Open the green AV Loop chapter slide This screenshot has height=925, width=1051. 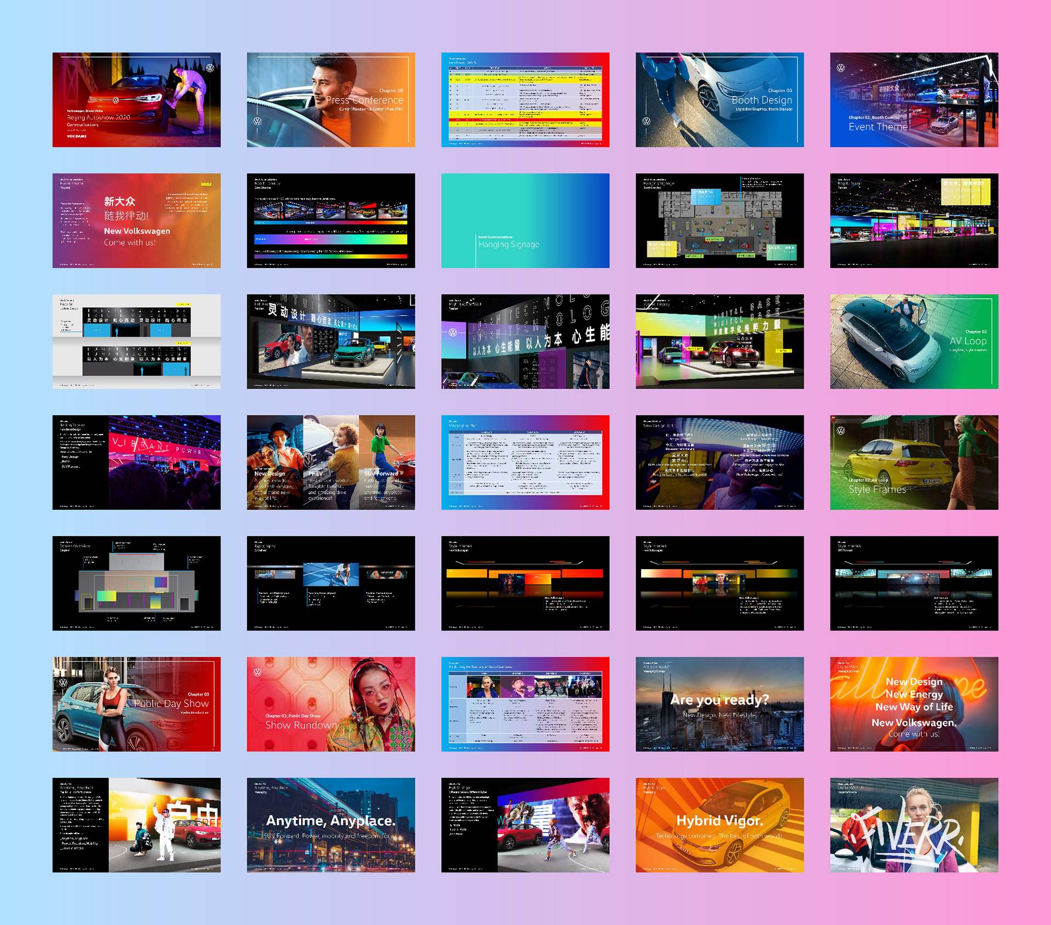coord(914,342)
